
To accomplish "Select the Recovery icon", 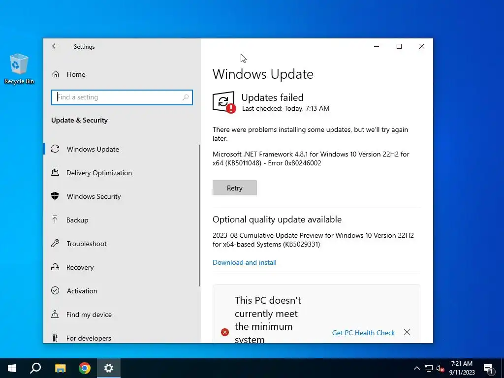I will point(55,267).
